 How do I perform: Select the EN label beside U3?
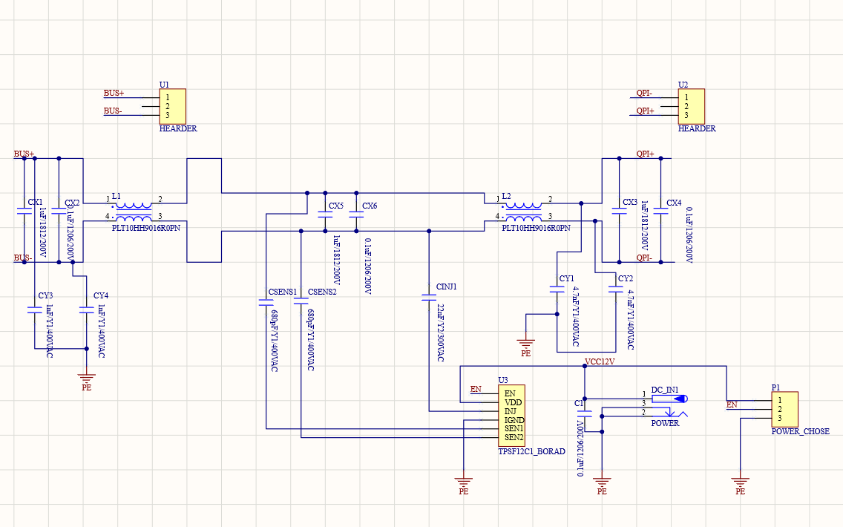point(475,388)
